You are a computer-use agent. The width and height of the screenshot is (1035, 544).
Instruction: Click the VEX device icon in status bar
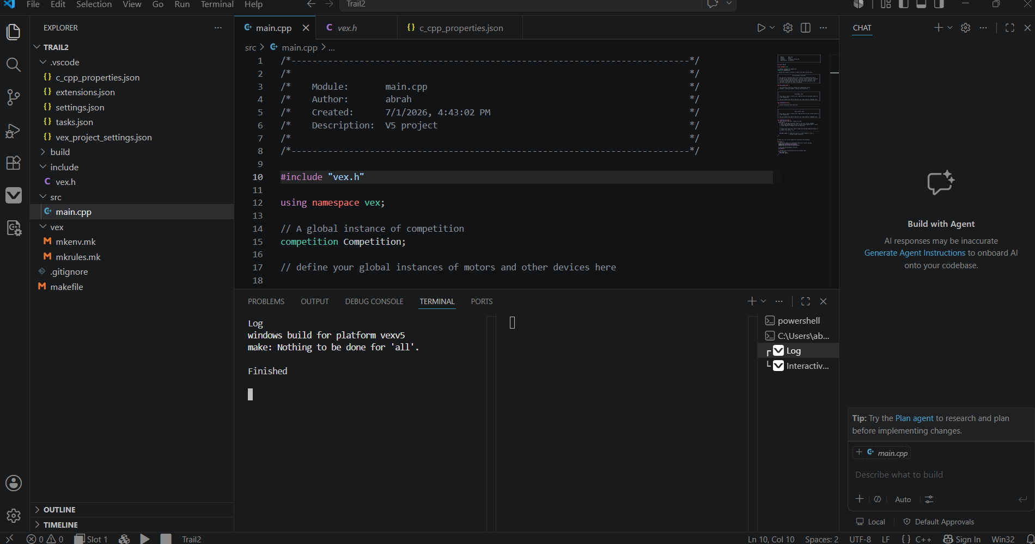(124, 539)
